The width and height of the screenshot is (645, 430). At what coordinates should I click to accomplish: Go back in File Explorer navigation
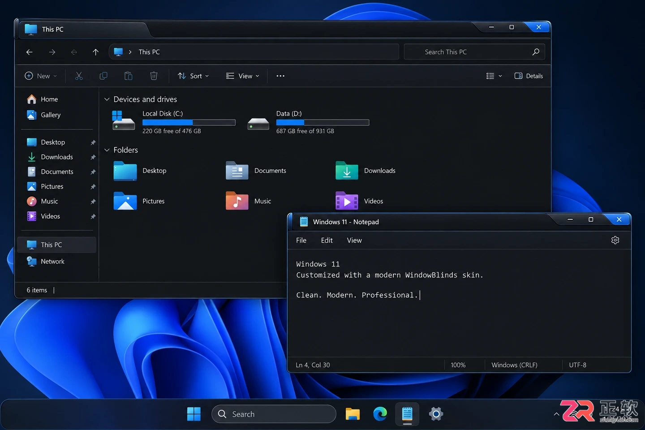(x=30, y=52)
